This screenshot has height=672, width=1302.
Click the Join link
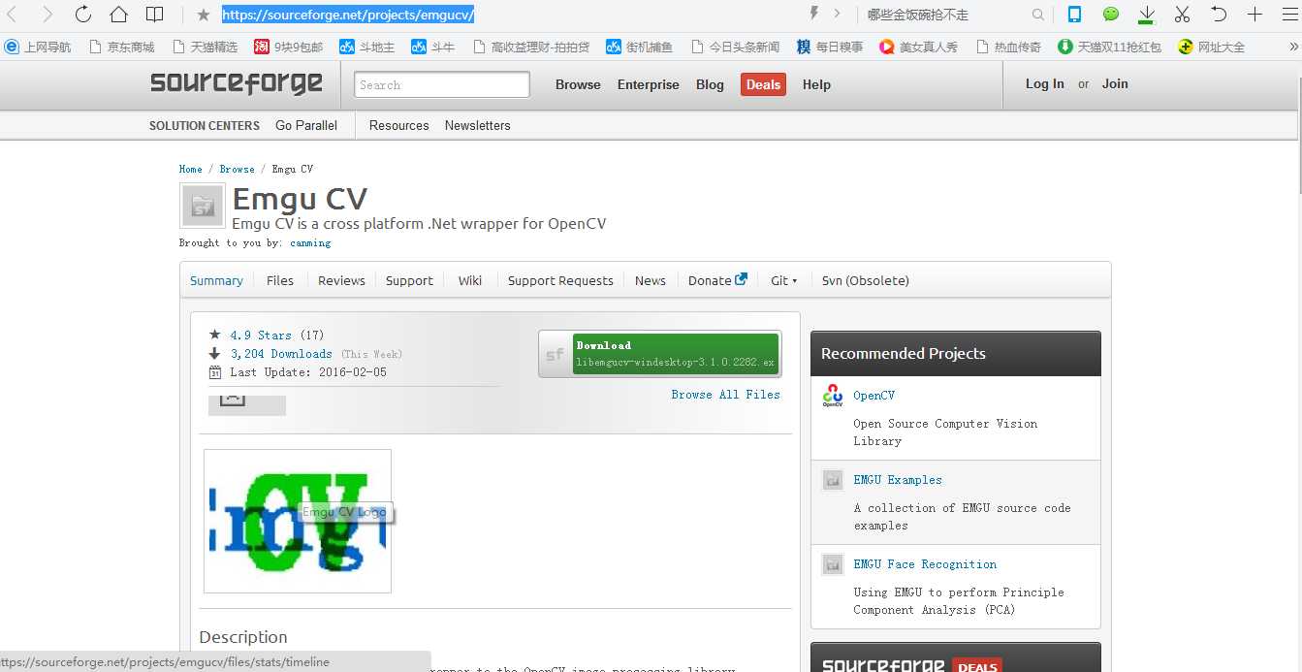click(x=1115, y=83)
